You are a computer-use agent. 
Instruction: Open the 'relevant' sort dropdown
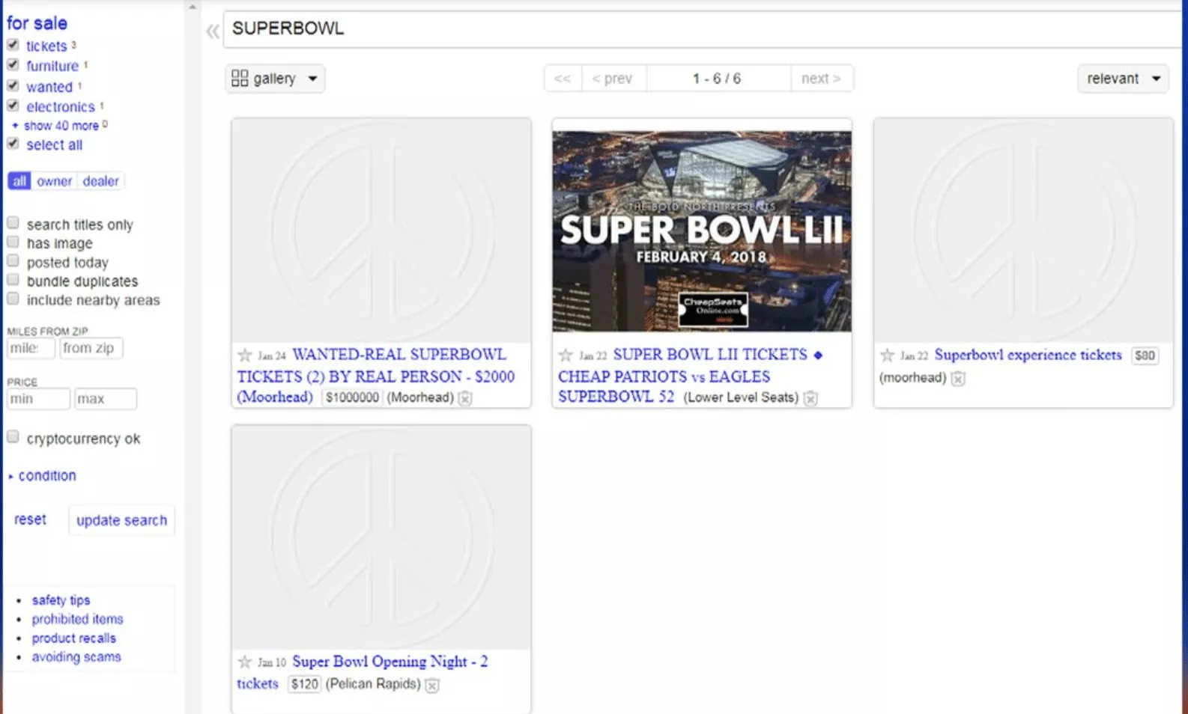click(1122, 79)
